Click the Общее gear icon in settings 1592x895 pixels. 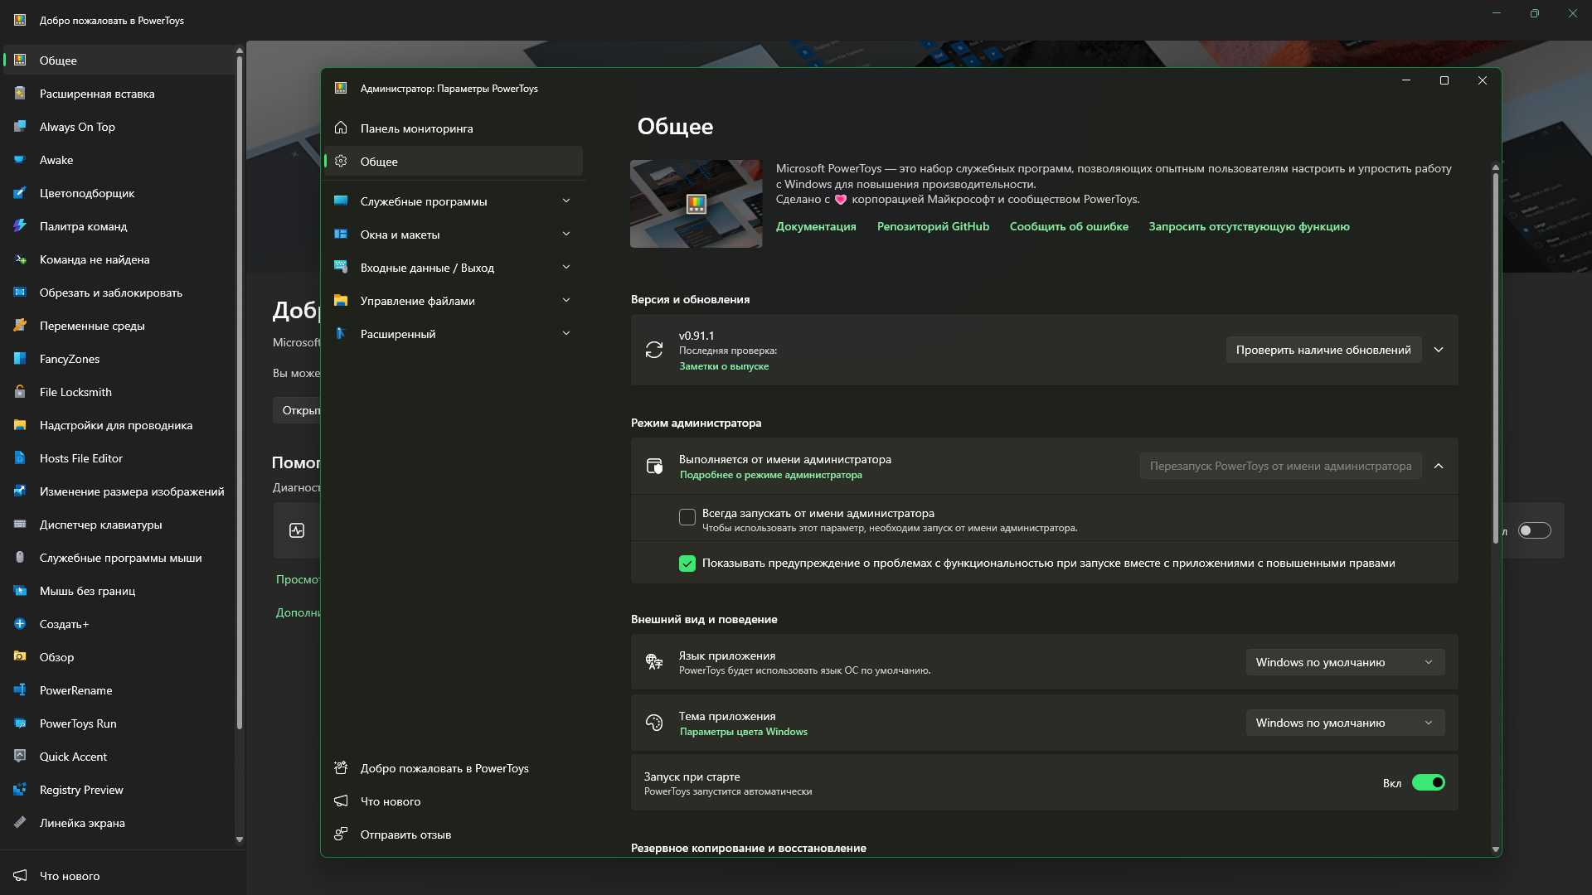[x=341, y=161]
